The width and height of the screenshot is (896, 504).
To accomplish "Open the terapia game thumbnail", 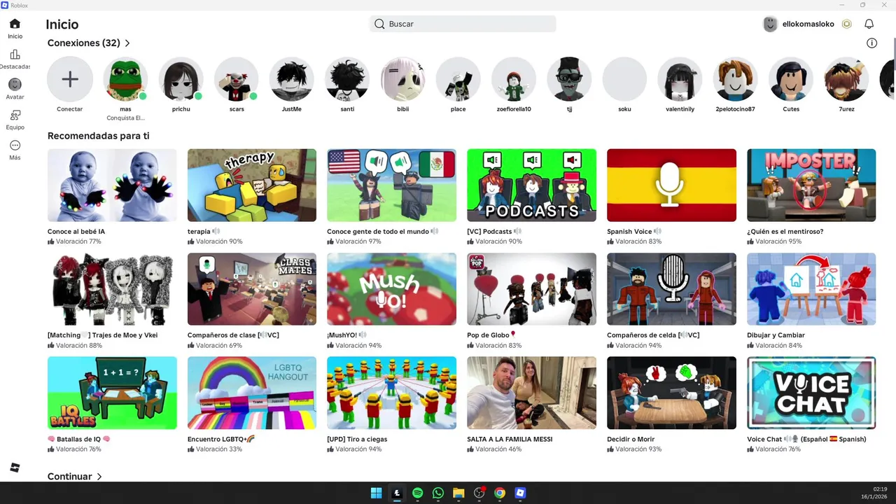I will pyautogui.click(x=252, y=185).
